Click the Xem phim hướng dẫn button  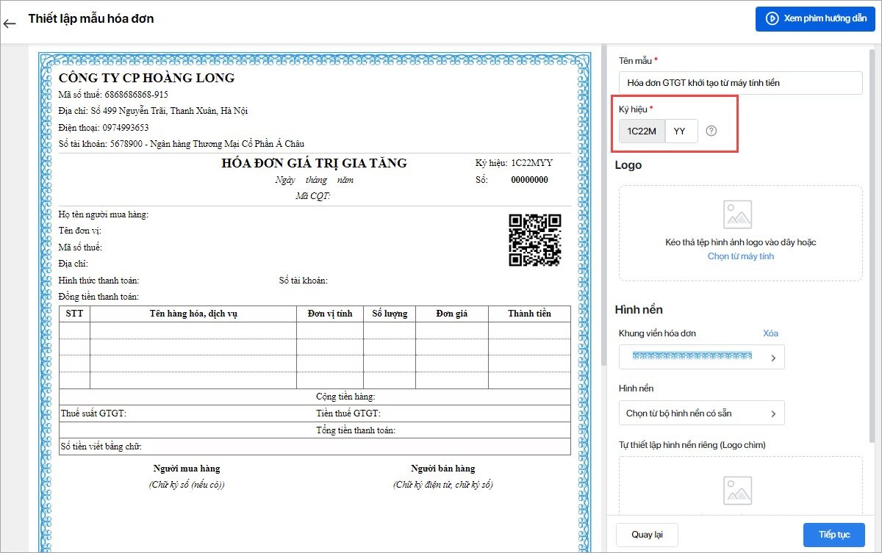coord(814,18)
